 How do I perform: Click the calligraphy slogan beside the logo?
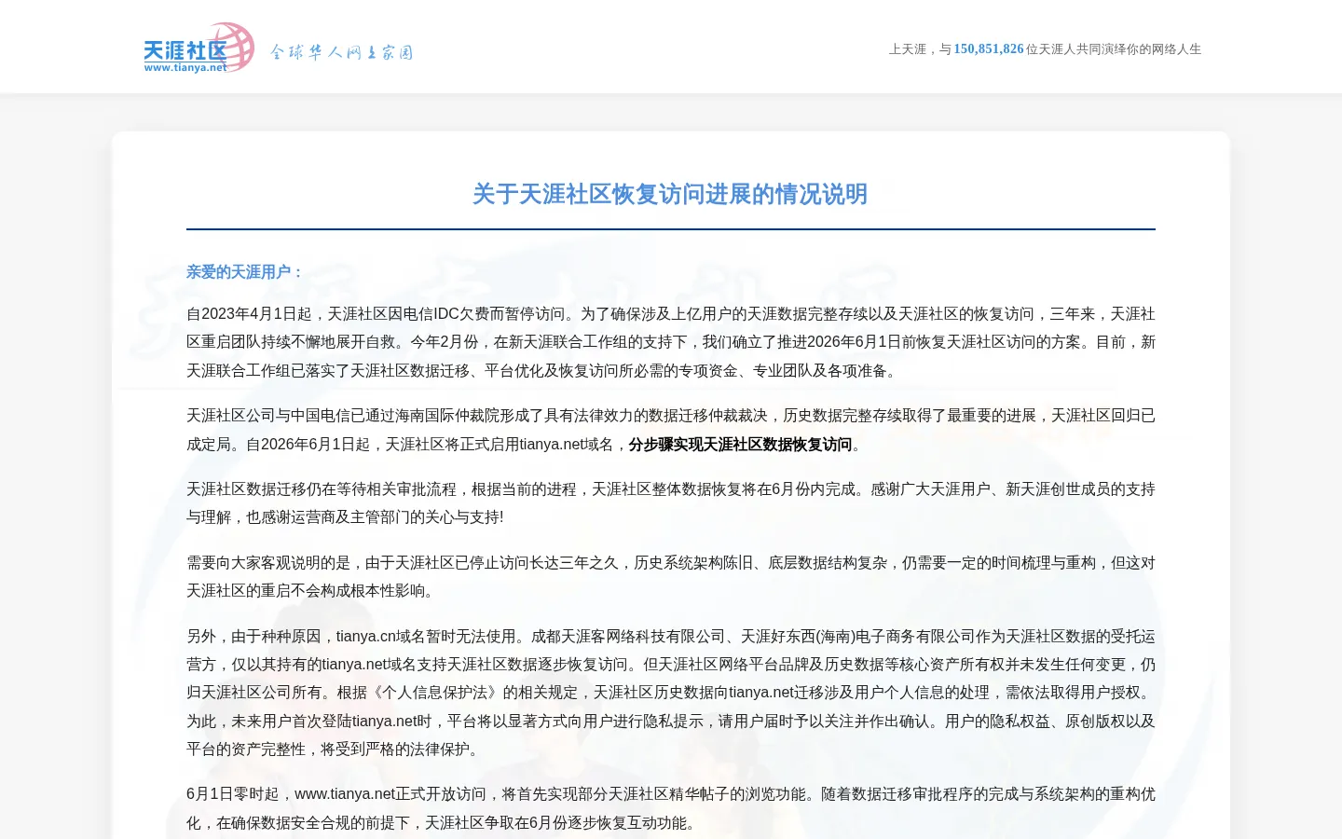pos(341,52)
